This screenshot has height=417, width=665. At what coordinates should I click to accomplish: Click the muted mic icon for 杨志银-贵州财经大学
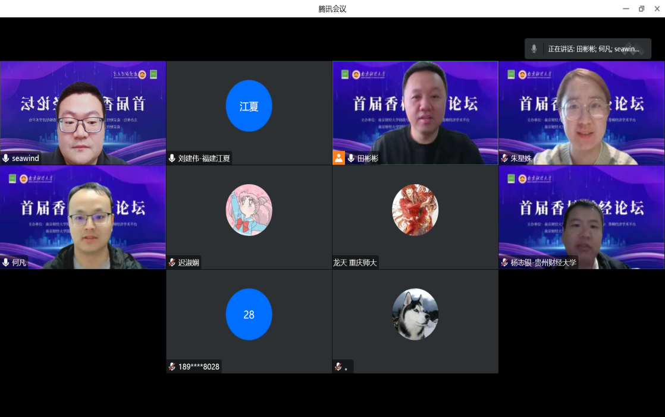504,263
